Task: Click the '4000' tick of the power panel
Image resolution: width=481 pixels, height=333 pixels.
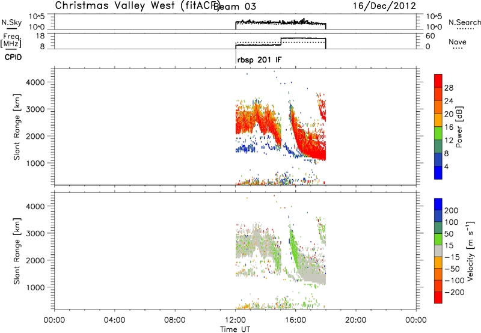Action: tap(35, 82)
